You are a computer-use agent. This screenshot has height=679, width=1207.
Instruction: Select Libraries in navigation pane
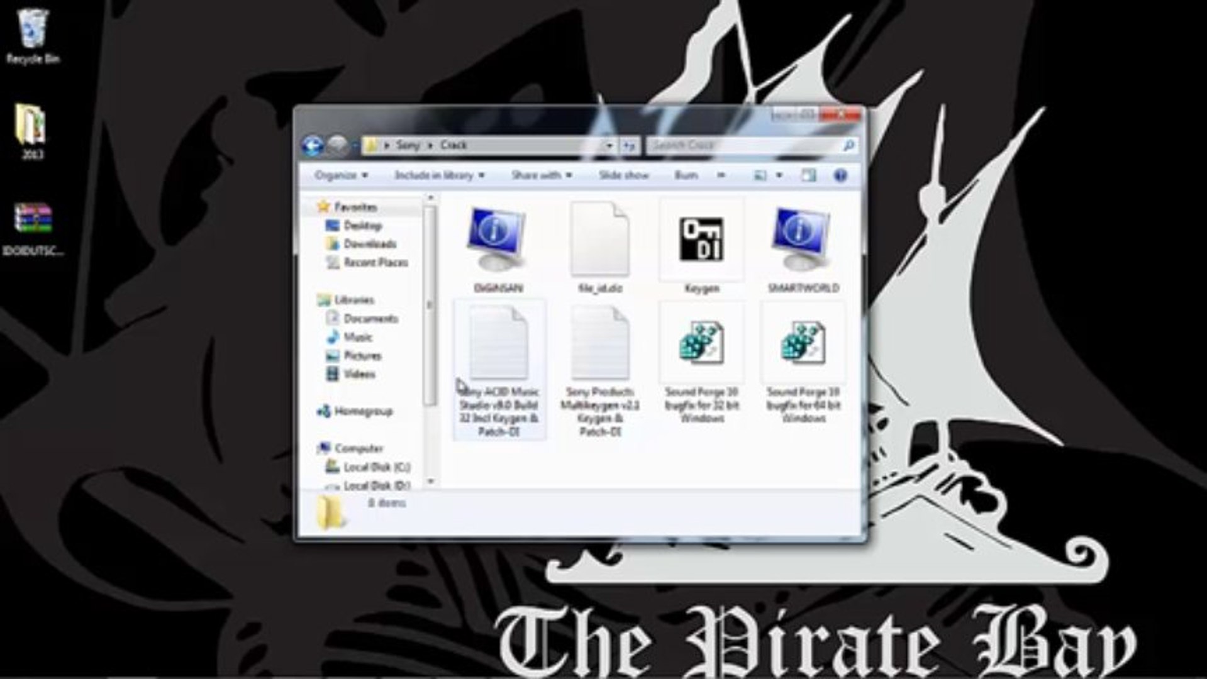(x=346, y=300)
